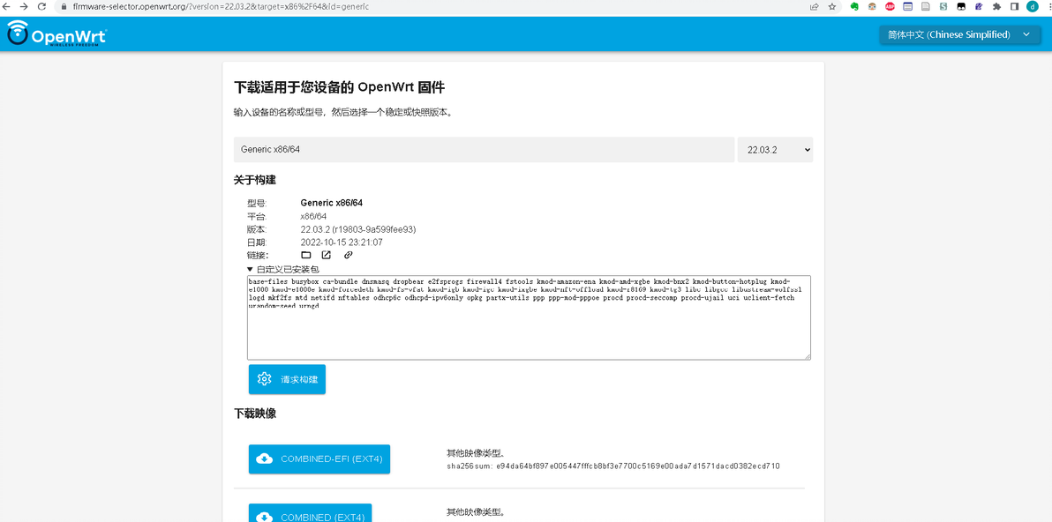Click the version text 22.03.2 (r19803-9a599fee93)

[358, 229]
